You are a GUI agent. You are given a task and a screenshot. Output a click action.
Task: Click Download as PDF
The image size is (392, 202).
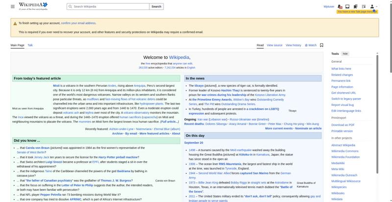click(x=343, y=125)
